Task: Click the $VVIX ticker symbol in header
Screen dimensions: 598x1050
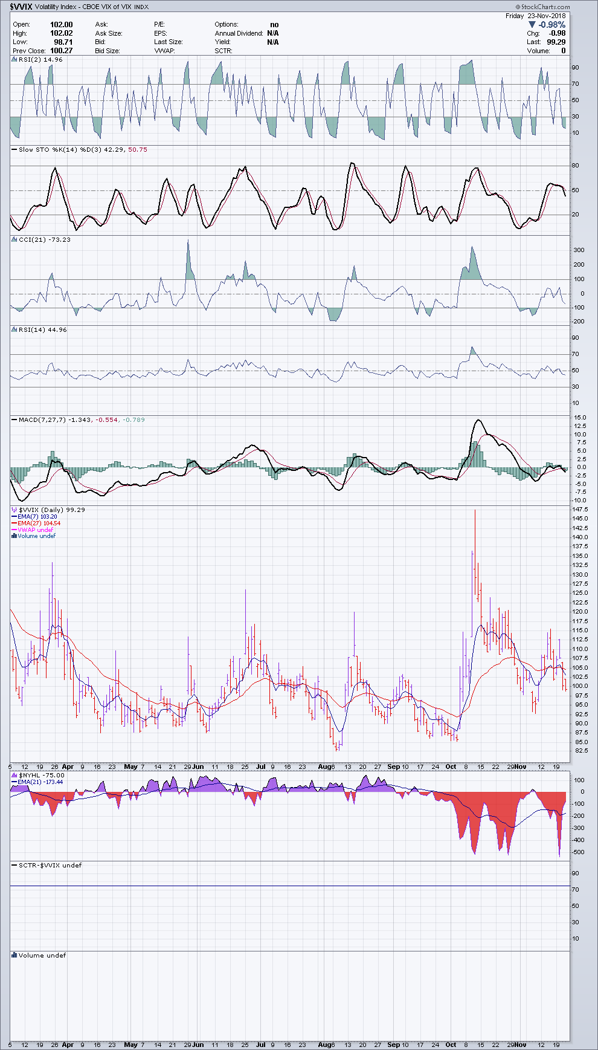Action: pos(21,7)
